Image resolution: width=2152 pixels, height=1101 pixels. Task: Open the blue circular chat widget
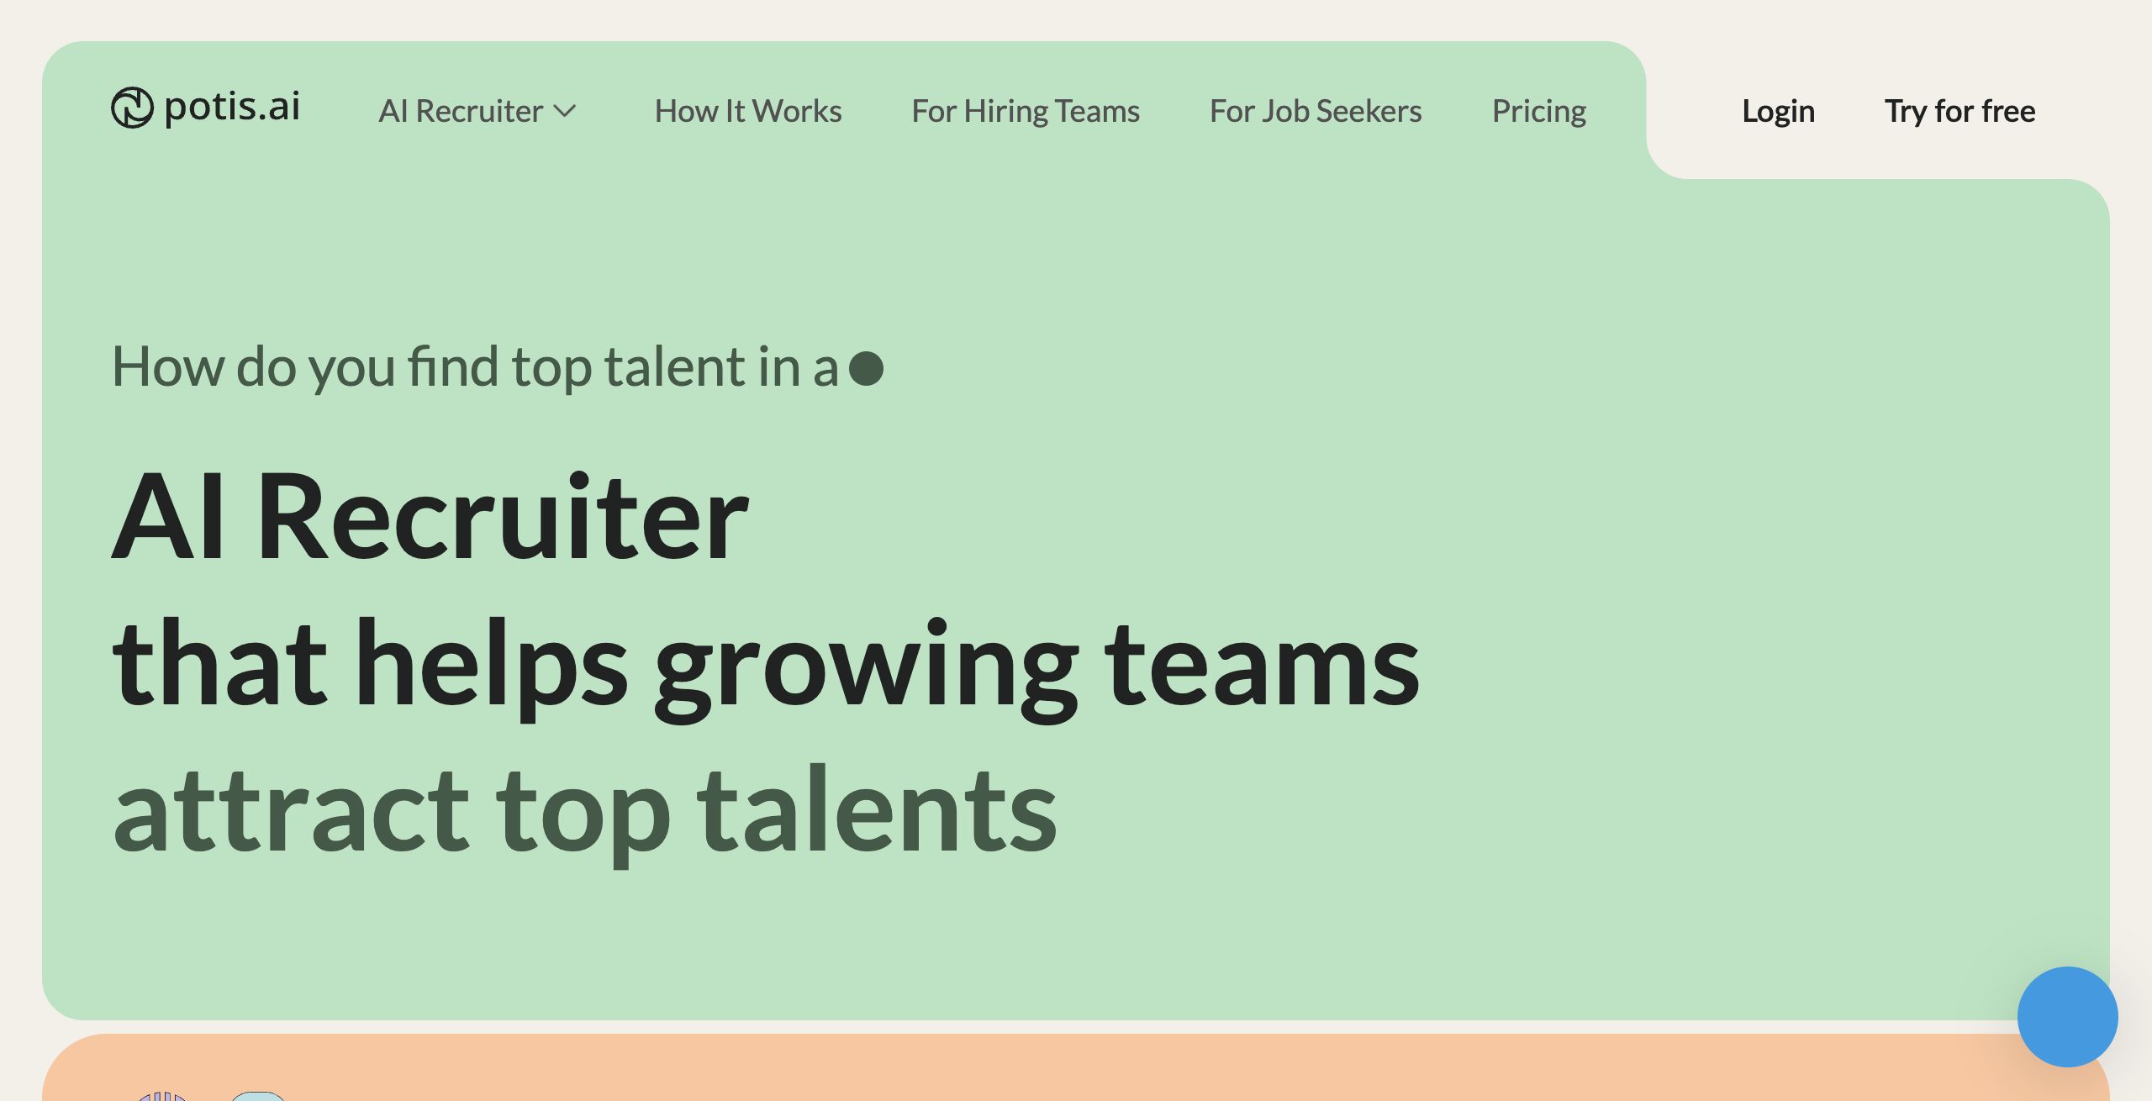pyautogui.click(x=2067, y=1016)
